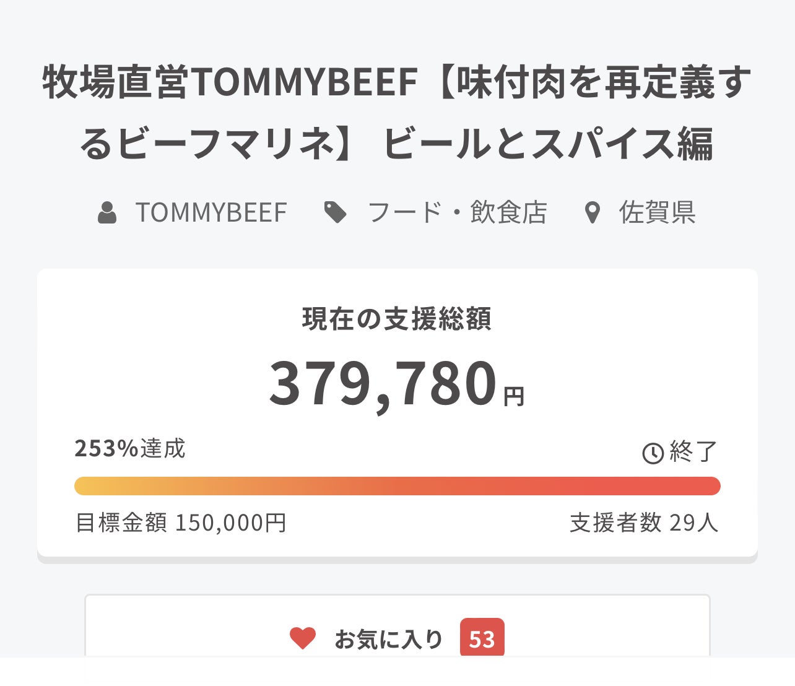Click the 目標金額 150,000円 goal text
This screenshot has width=795, height=686.
pos(180,523)
